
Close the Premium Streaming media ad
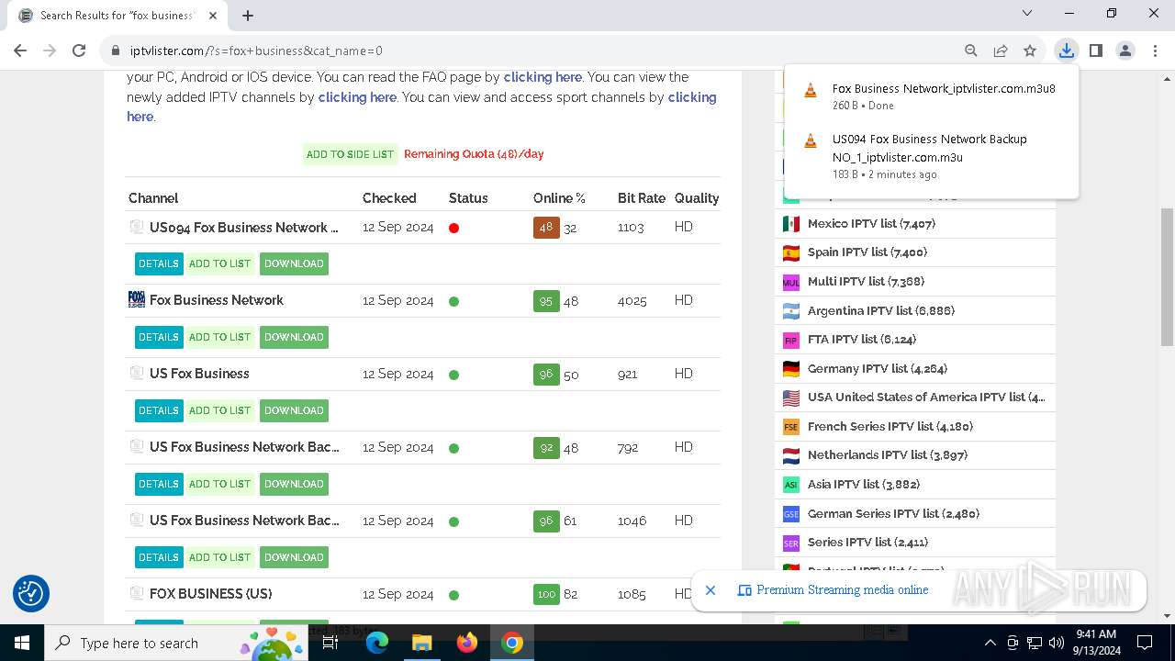pos(711,590)
